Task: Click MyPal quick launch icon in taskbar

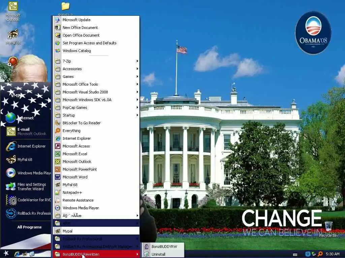Action: [25, 254]
